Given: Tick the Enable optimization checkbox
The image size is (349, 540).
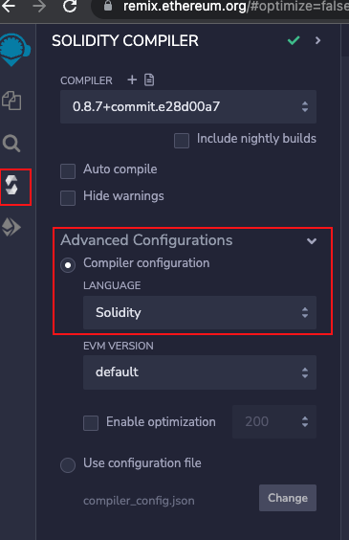Looking at the screenshot, I should click(91, 423).
